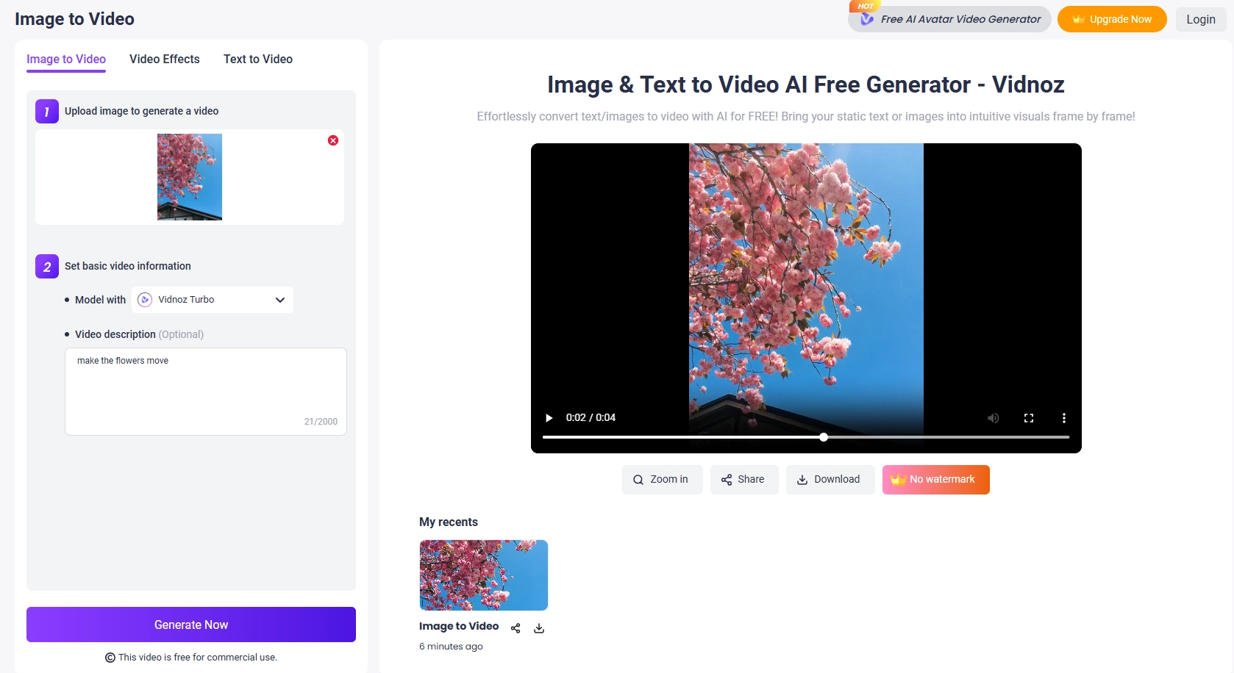
Task: Enter fullscreen mode on the player
Action: pyautogui.click(x=1029, y=417)
